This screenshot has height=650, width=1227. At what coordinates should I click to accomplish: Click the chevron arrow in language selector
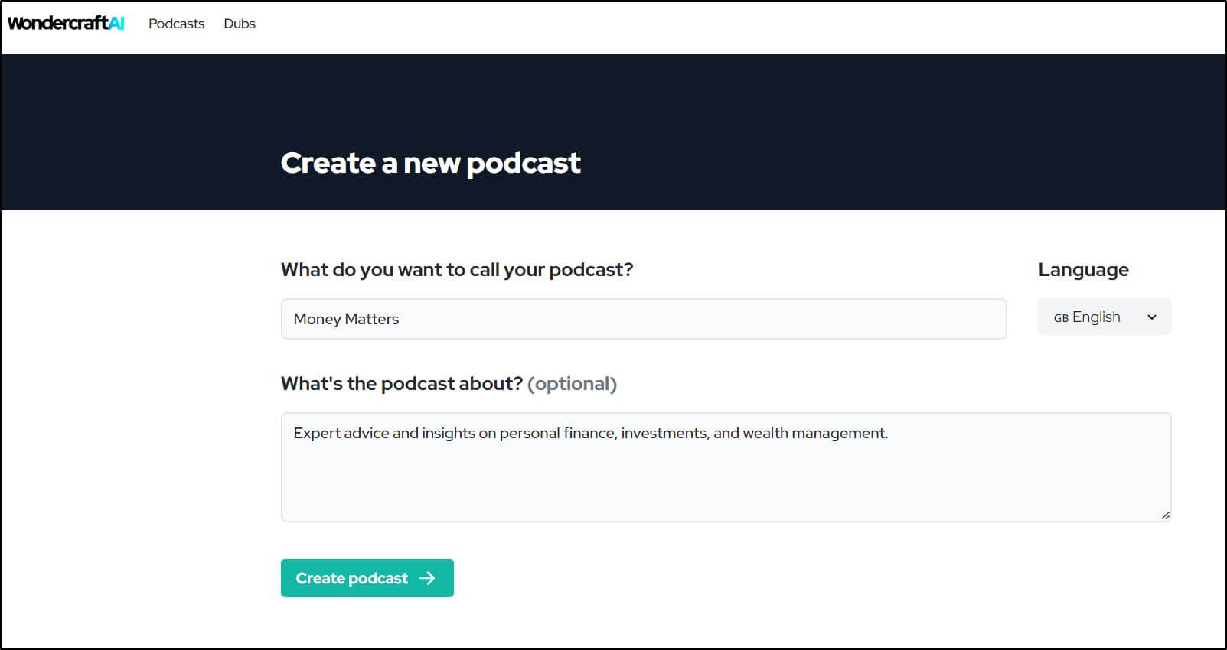(1151, 317)
